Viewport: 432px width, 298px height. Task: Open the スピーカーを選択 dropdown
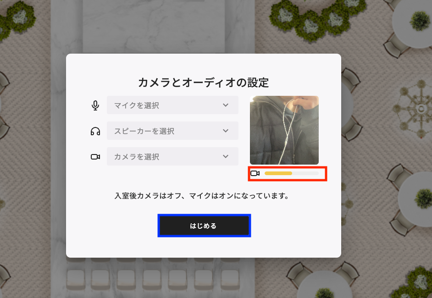[172, 131]
